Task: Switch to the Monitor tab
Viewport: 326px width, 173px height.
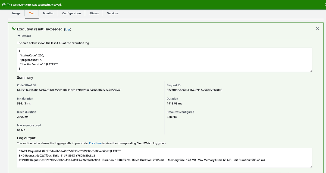Action: tap(48, 13)
